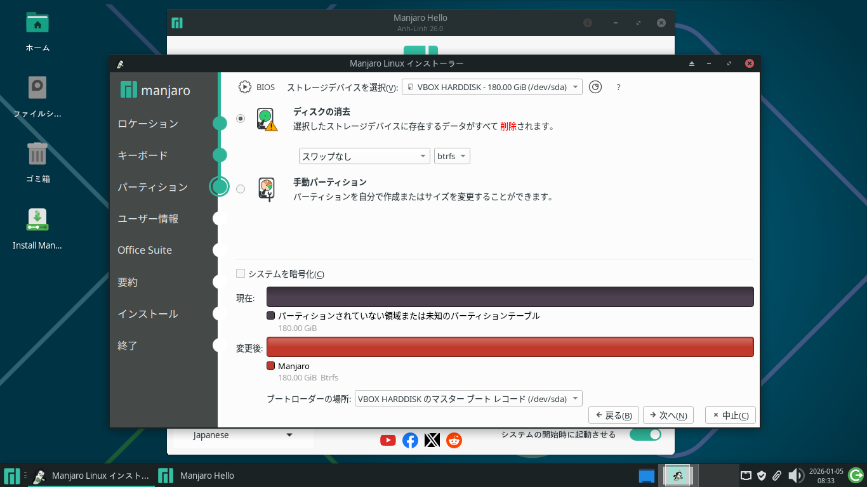Click the 中止(C) cancel button
This screenshot has height=487, width=867.
[731, 415]
